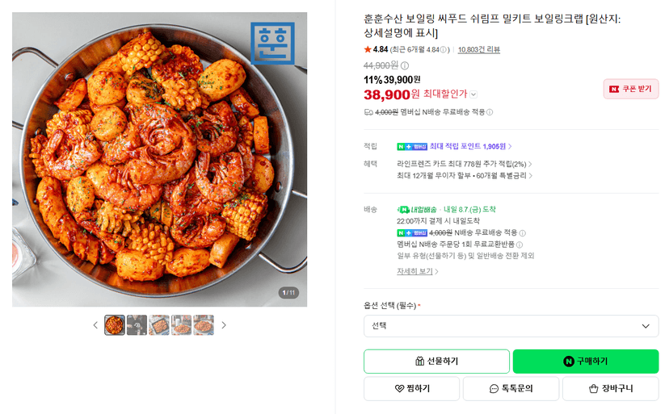Click the info icon beside original price 44,900원

pos(405,65)
